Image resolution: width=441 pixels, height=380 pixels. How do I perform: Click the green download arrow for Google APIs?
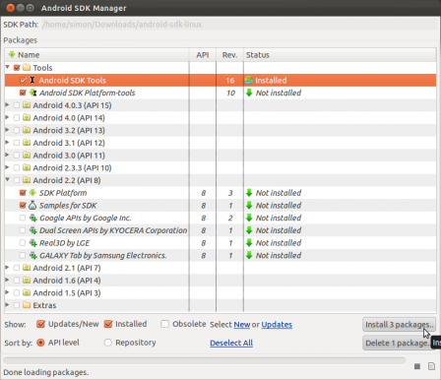pos(249,218)
